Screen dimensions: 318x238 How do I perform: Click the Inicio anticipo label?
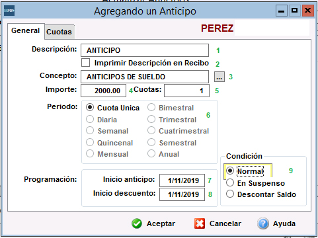click(129, 179)
